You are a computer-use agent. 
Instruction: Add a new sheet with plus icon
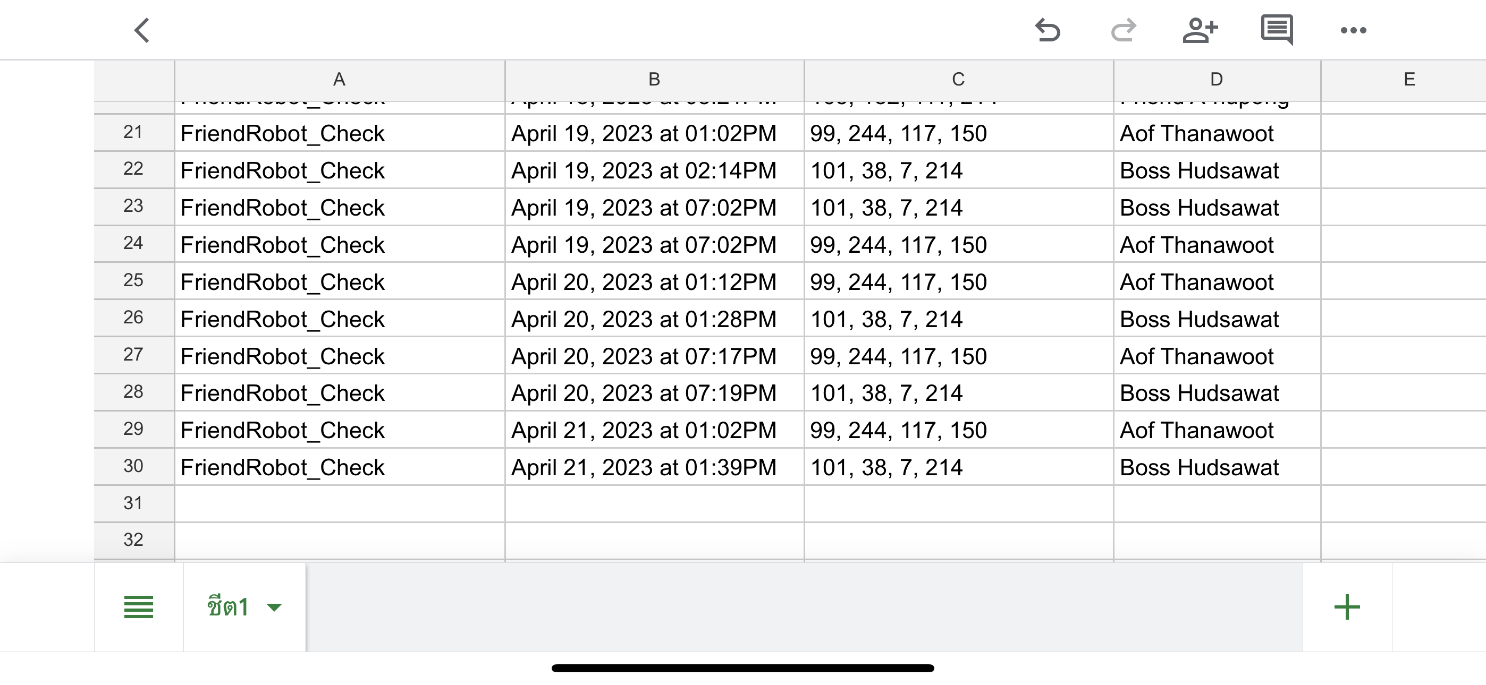pos(1347,607)
